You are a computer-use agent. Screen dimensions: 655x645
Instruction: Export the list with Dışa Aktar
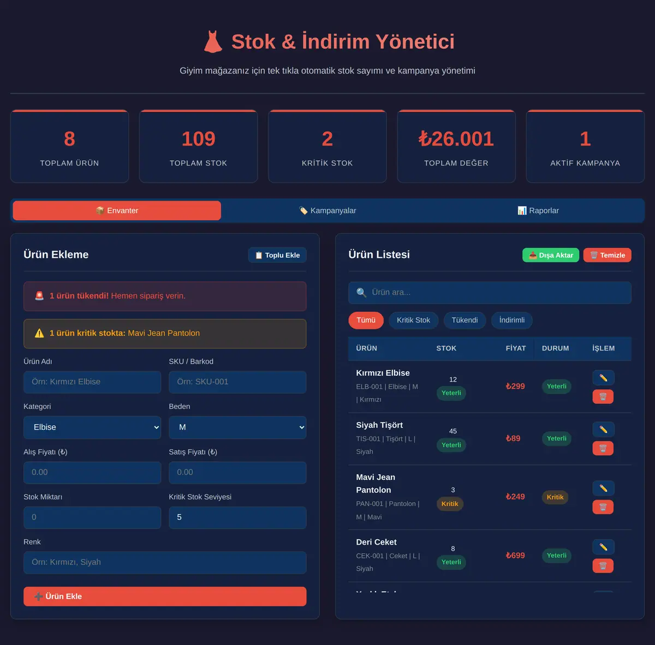[x=551, y=255]
